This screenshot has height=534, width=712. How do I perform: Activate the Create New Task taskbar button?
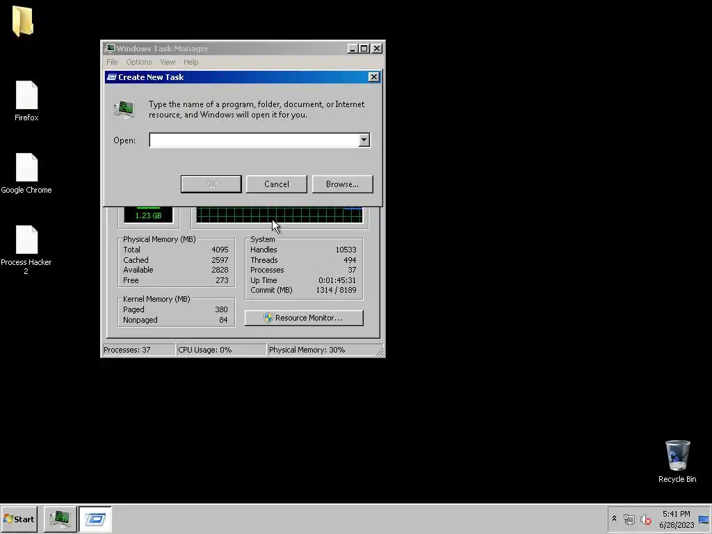coord(95,519)
